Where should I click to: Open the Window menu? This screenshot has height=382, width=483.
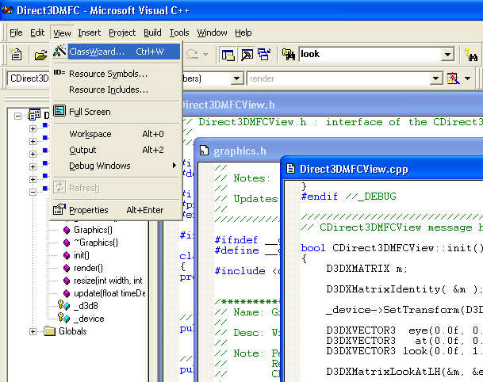212,32
